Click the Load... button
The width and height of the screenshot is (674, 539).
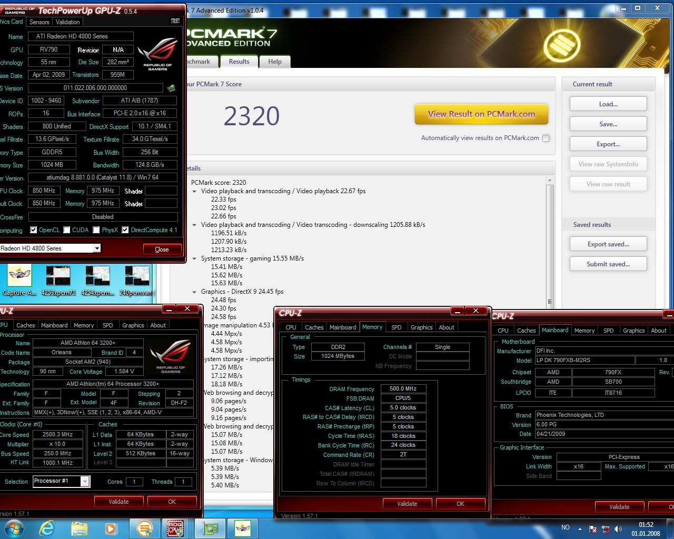(x=608, y=104)
